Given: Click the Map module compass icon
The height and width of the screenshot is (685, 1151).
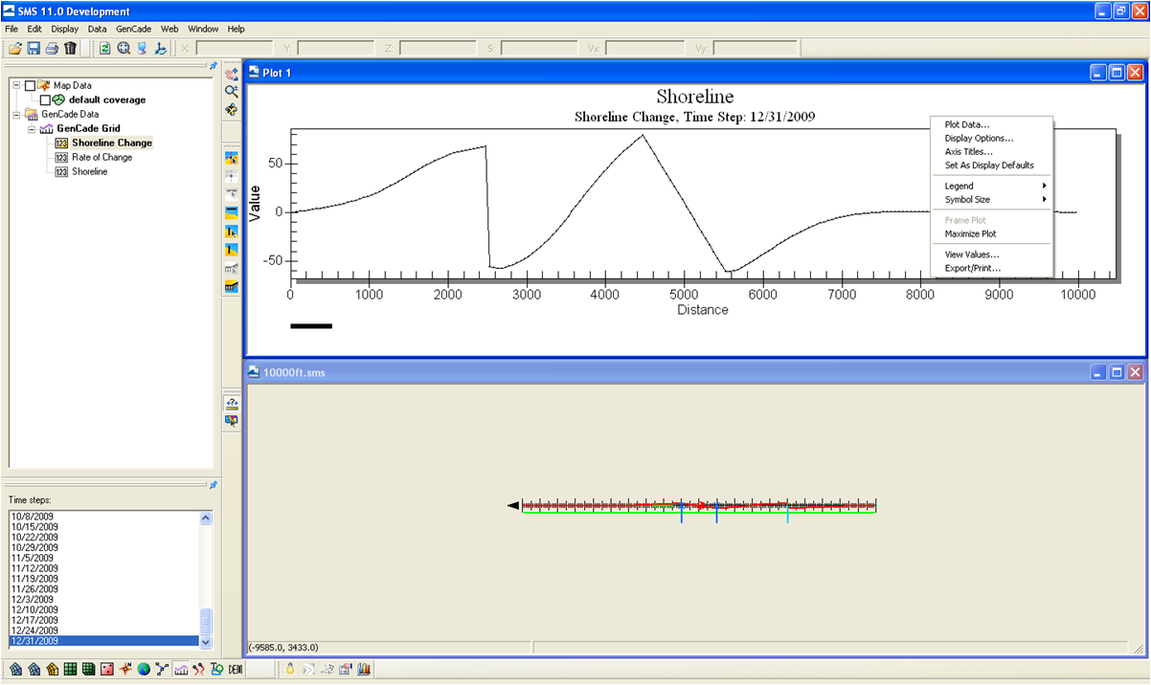Looking at the screenshot, I should [x=124, y=669].
